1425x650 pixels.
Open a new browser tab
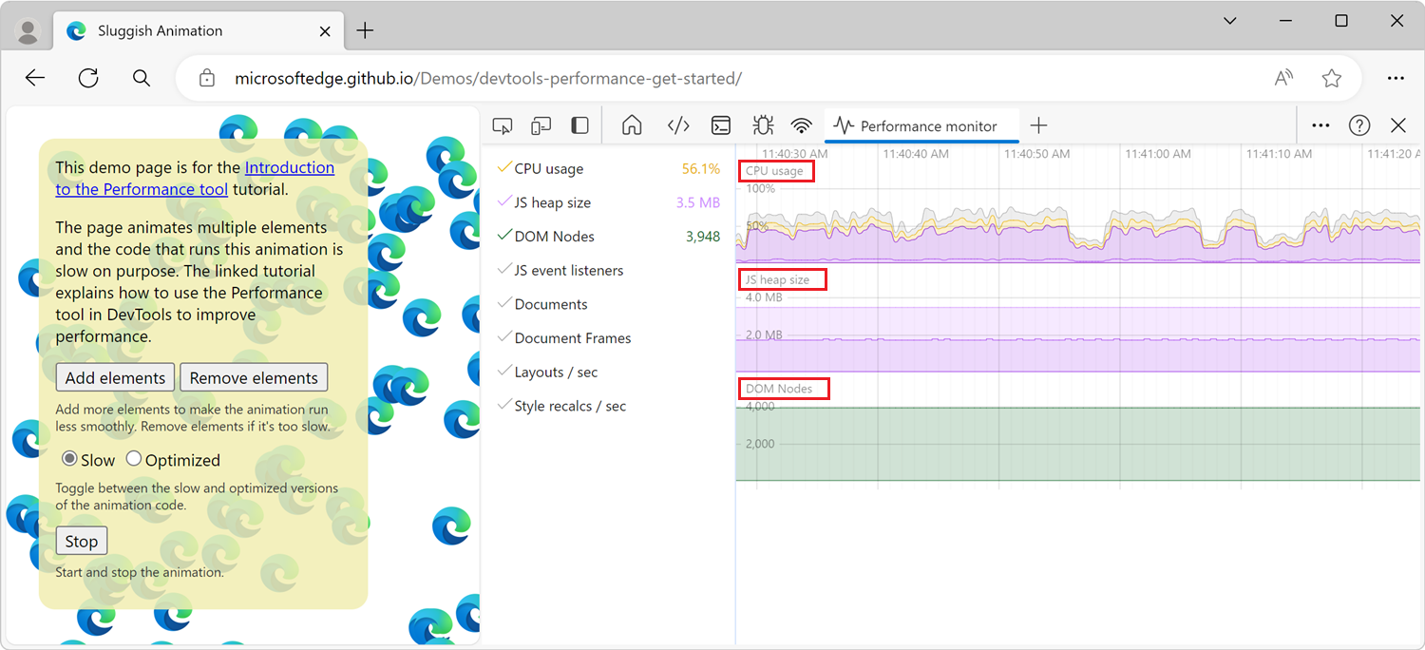pyautogui.click(x=365, y=30)
